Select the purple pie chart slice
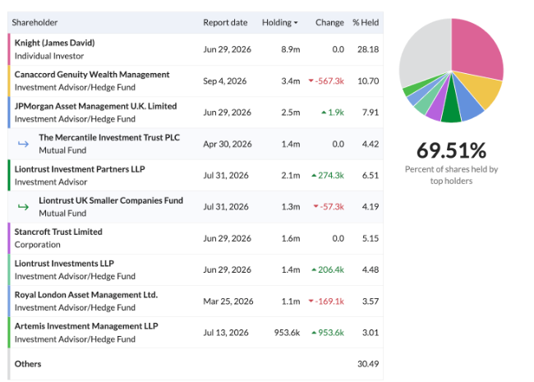Viewport: 534px width, 382px height. (438, 109)
